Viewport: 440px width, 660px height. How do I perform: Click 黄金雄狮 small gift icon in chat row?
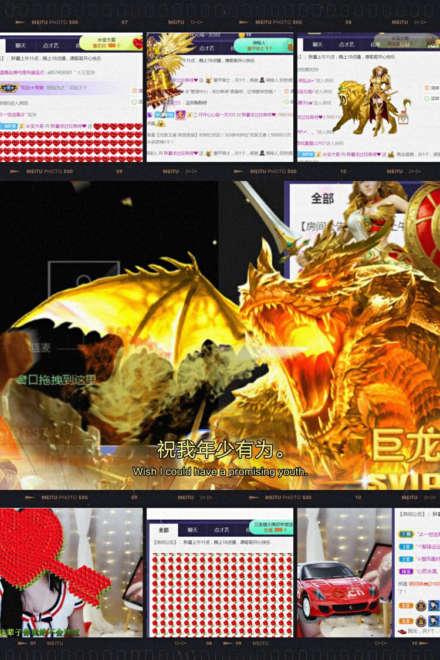click(391, 154)
